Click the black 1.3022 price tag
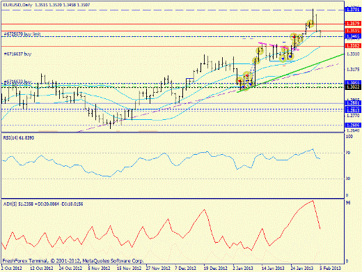Viewport: 362px width, 272px height. tap(353, 87)
